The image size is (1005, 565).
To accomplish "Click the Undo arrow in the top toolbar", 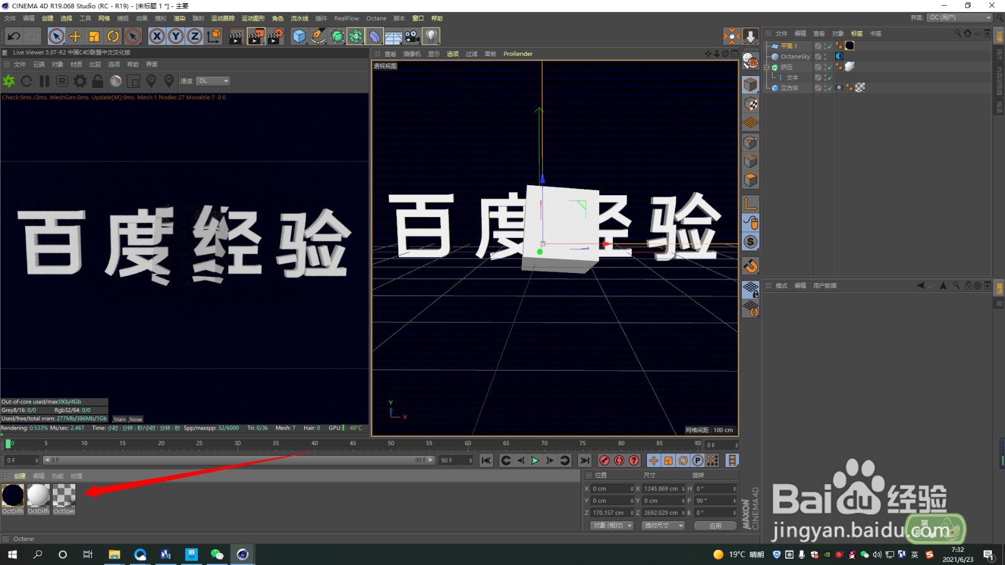I will click(14, 36).
